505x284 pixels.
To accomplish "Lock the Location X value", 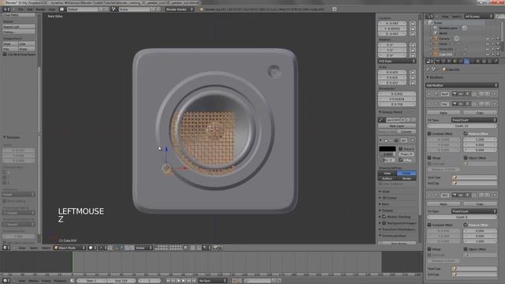I will point(413,24).
